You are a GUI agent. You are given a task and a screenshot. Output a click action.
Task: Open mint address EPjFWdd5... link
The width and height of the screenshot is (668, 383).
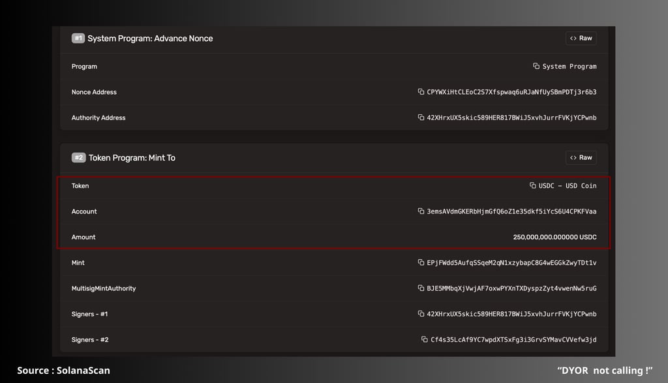tap(511, 263)
